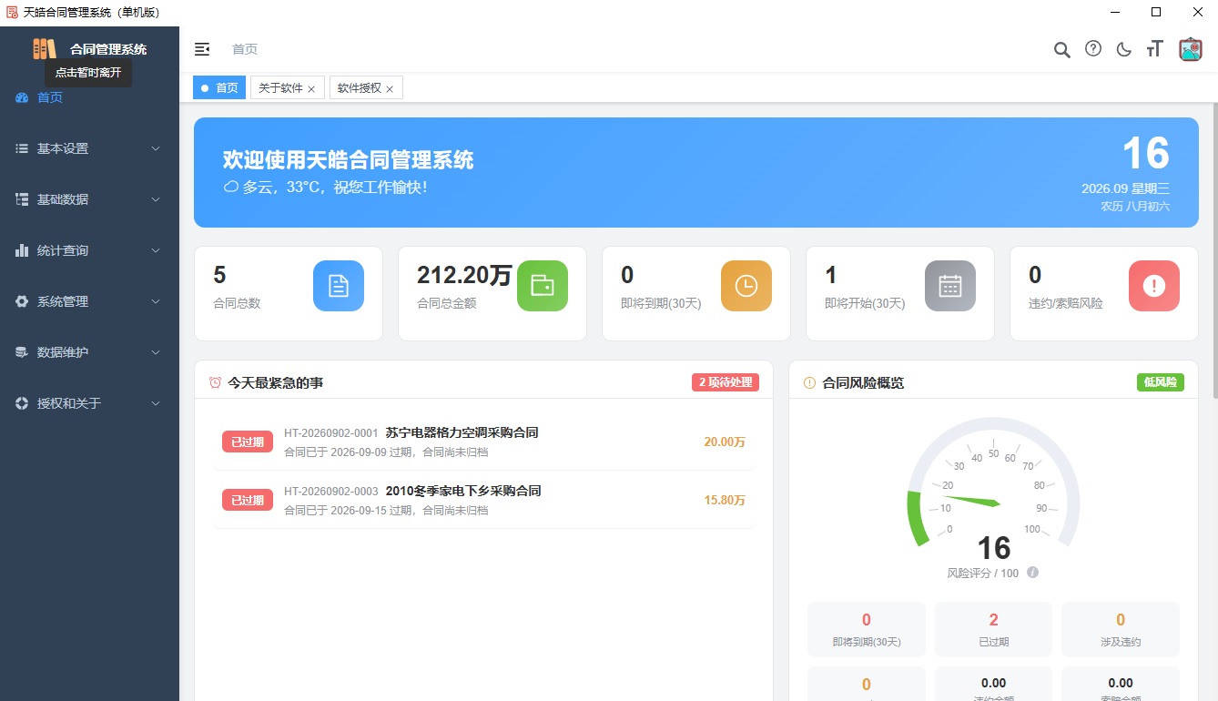Click the orange clock icon for 即将到期
1218x701 pixels.
pyautogui.click(x=746, y=286)
